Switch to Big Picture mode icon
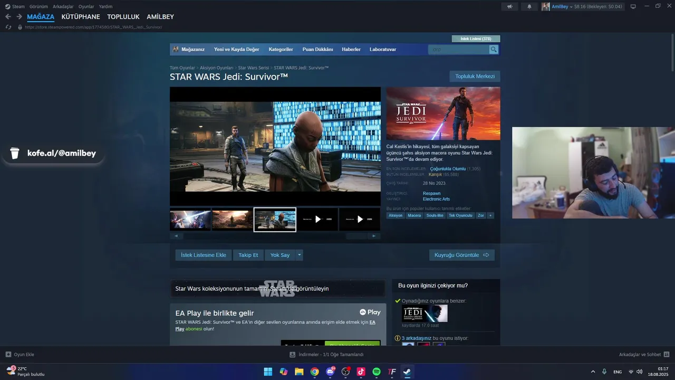 pos(633,6)
